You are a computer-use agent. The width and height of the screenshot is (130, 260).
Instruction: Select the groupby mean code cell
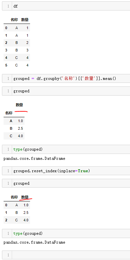(66, 79)
